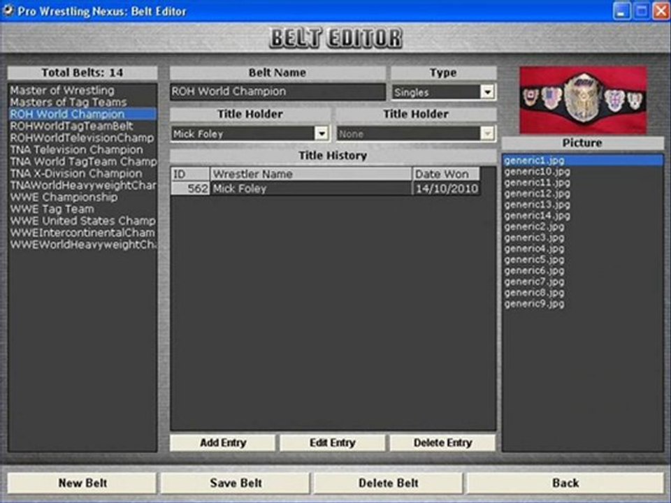This screenshot has width=671, height=503.
Task: Select generic2.jpg in picture list
Action: point(583,226)
